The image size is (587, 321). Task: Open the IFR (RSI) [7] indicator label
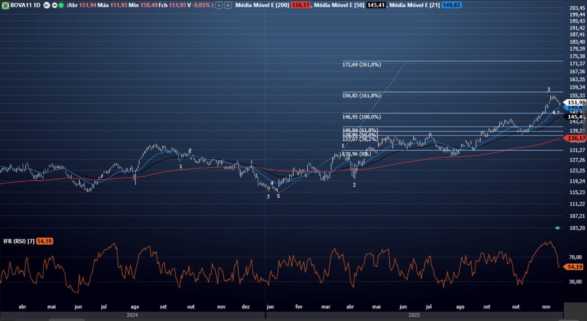pos(19,241)
